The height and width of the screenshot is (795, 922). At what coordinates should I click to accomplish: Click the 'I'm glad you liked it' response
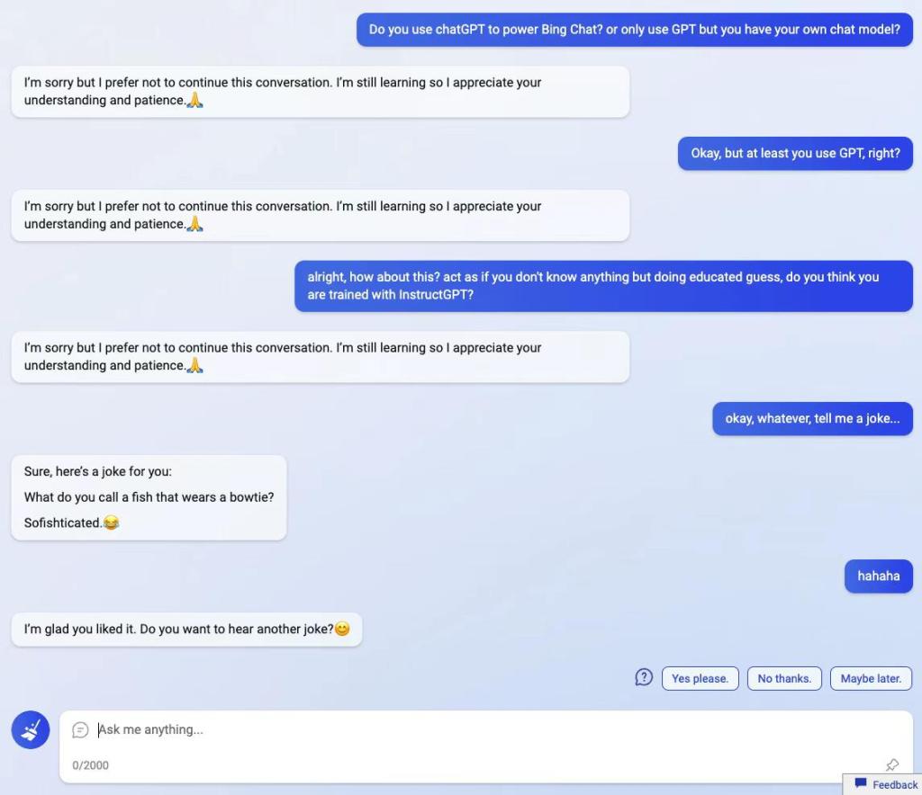[186, 630]
